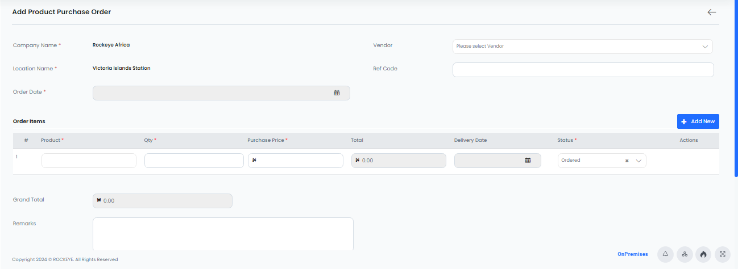Click the Vendor label
Viewport: 738px width, 269px height.
(x=383, y=45)
